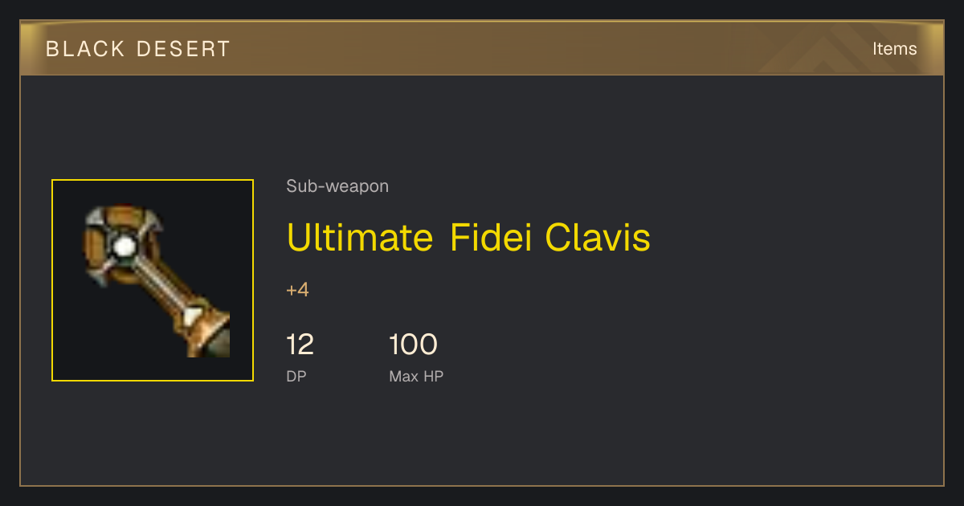Click the +4 enhancement level text
Screen dimensions: 964x506
pyautogui.click(x=297, y=290)
